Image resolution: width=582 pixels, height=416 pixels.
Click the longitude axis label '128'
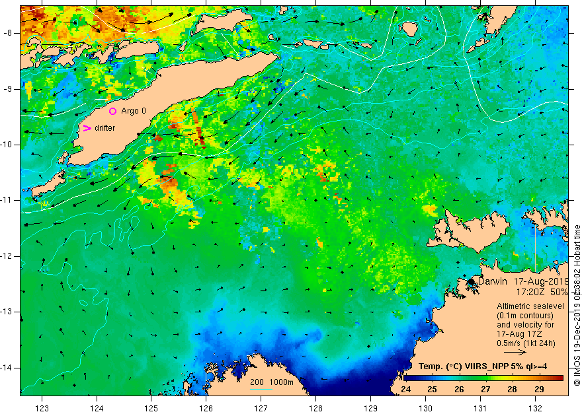[316, 408]
